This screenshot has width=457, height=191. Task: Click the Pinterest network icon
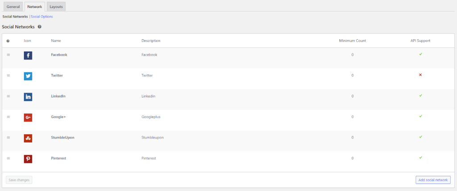(x=28, y=159)
